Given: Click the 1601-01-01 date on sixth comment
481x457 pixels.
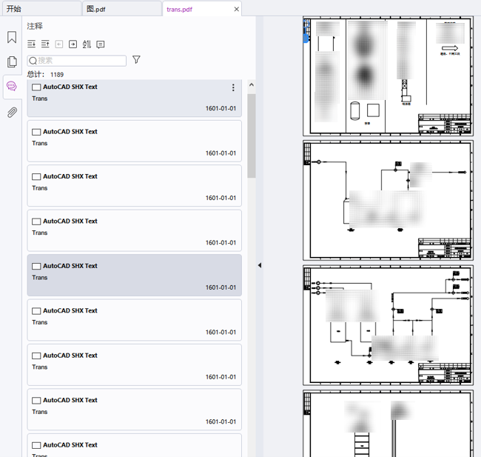Looking at the screenshot, I should pos(221,333).
